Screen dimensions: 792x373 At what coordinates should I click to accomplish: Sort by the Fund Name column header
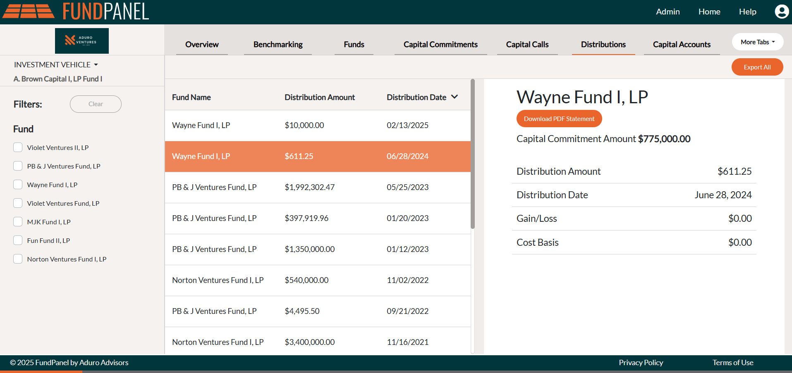coord(191,97)
